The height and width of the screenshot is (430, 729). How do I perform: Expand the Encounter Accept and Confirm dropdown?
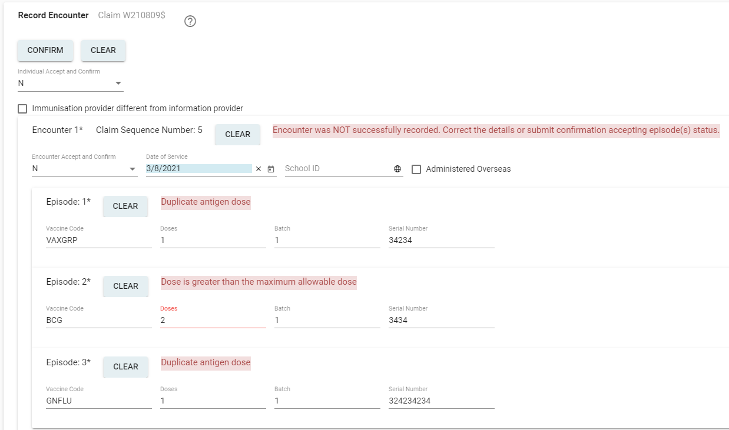[84, 169]
